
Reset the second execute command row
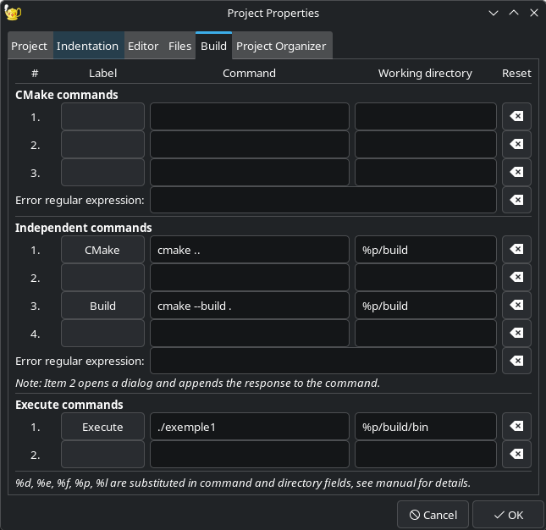click(516, 455)
